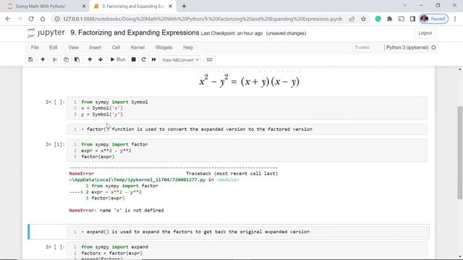Click Python 3 (ipykernel) kernel name
Viewport: 463px width, 260px height.
[x=407, y=48]
